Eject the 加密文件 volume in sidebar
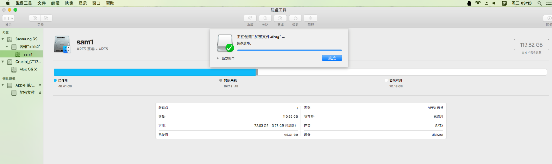The width and height of the screenshot is (552, 164). 40,93
